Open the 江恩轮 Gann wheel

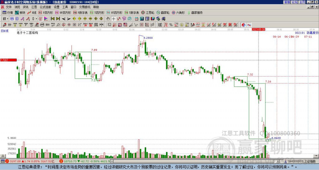coord(148,12)
